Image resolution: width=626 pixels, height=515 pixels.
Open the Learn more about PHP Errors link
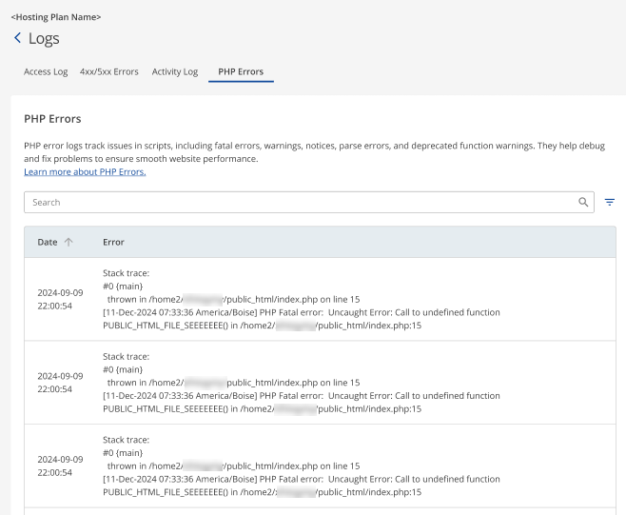pos(85,171)
